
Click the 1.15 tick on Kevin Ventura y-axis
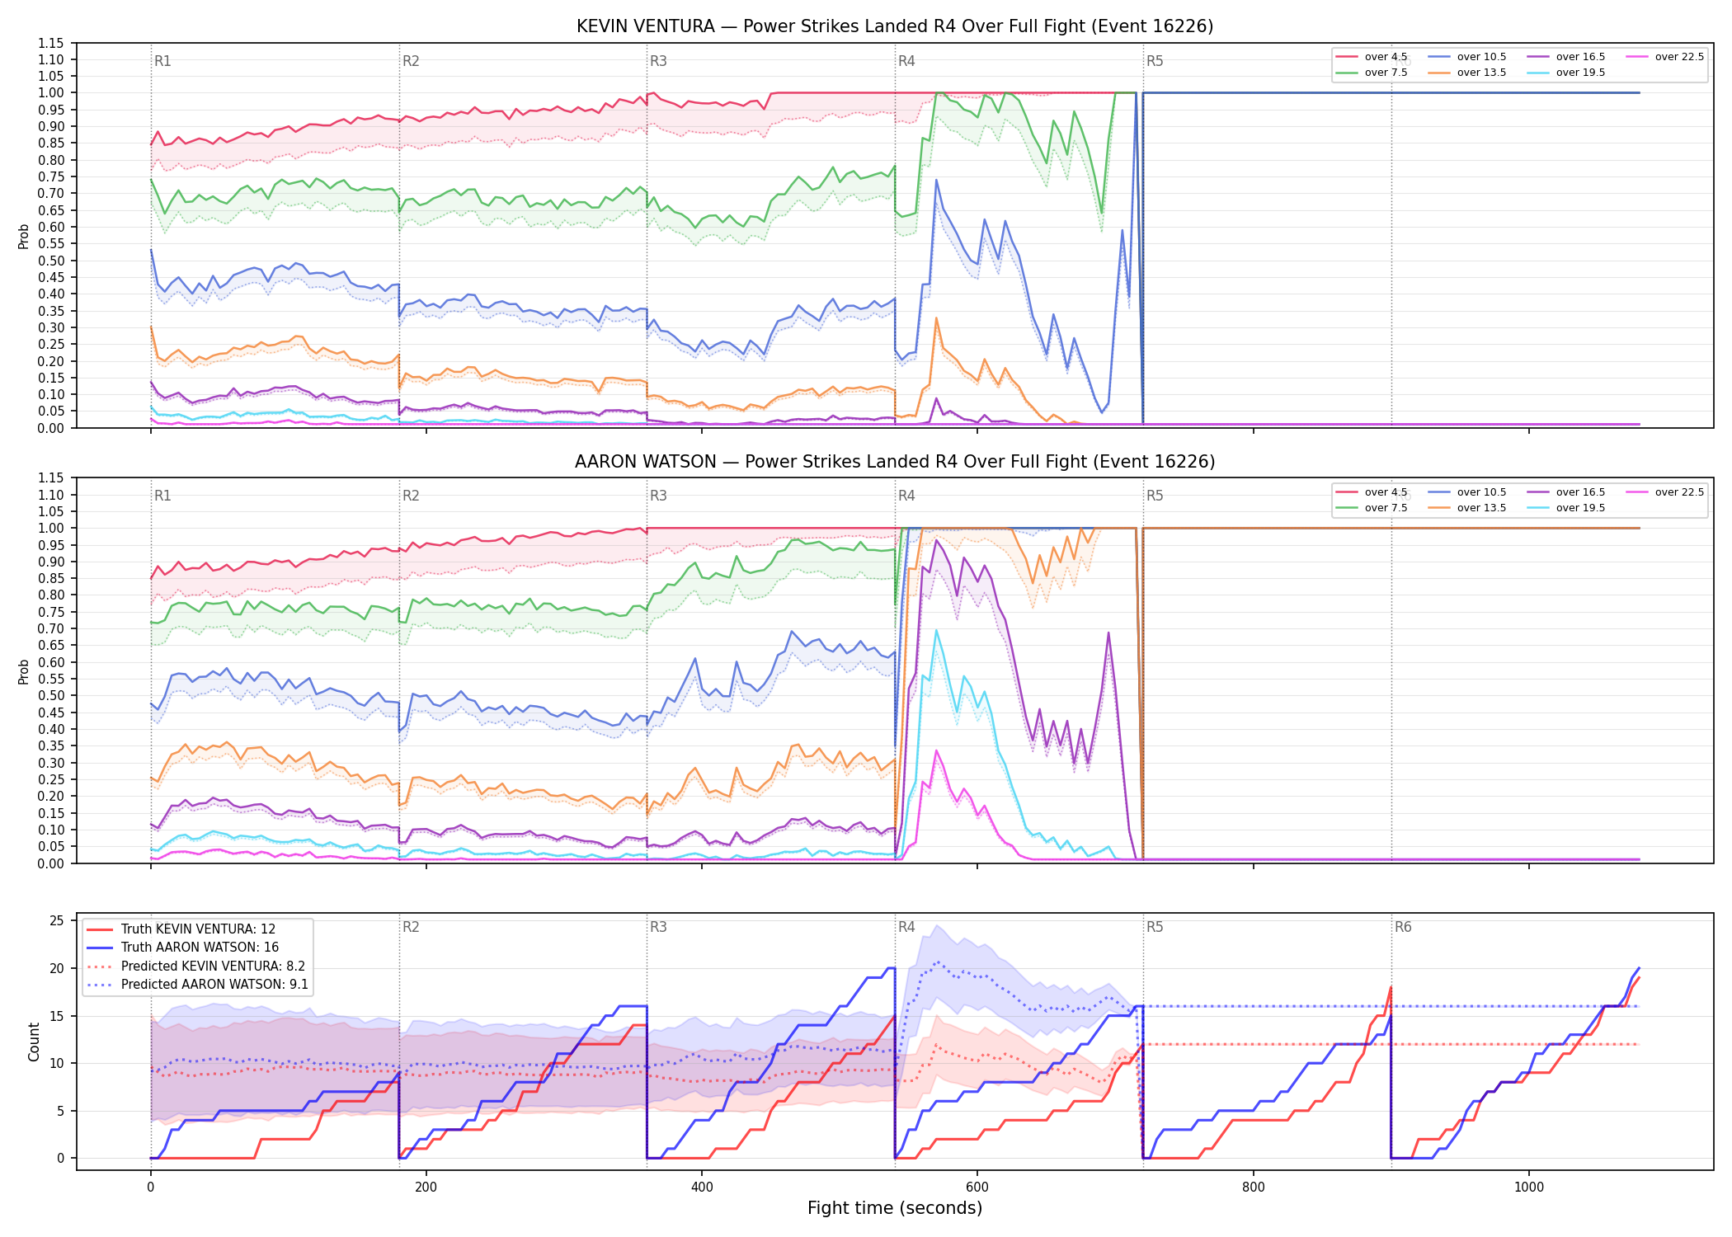[x=51, y=43]
